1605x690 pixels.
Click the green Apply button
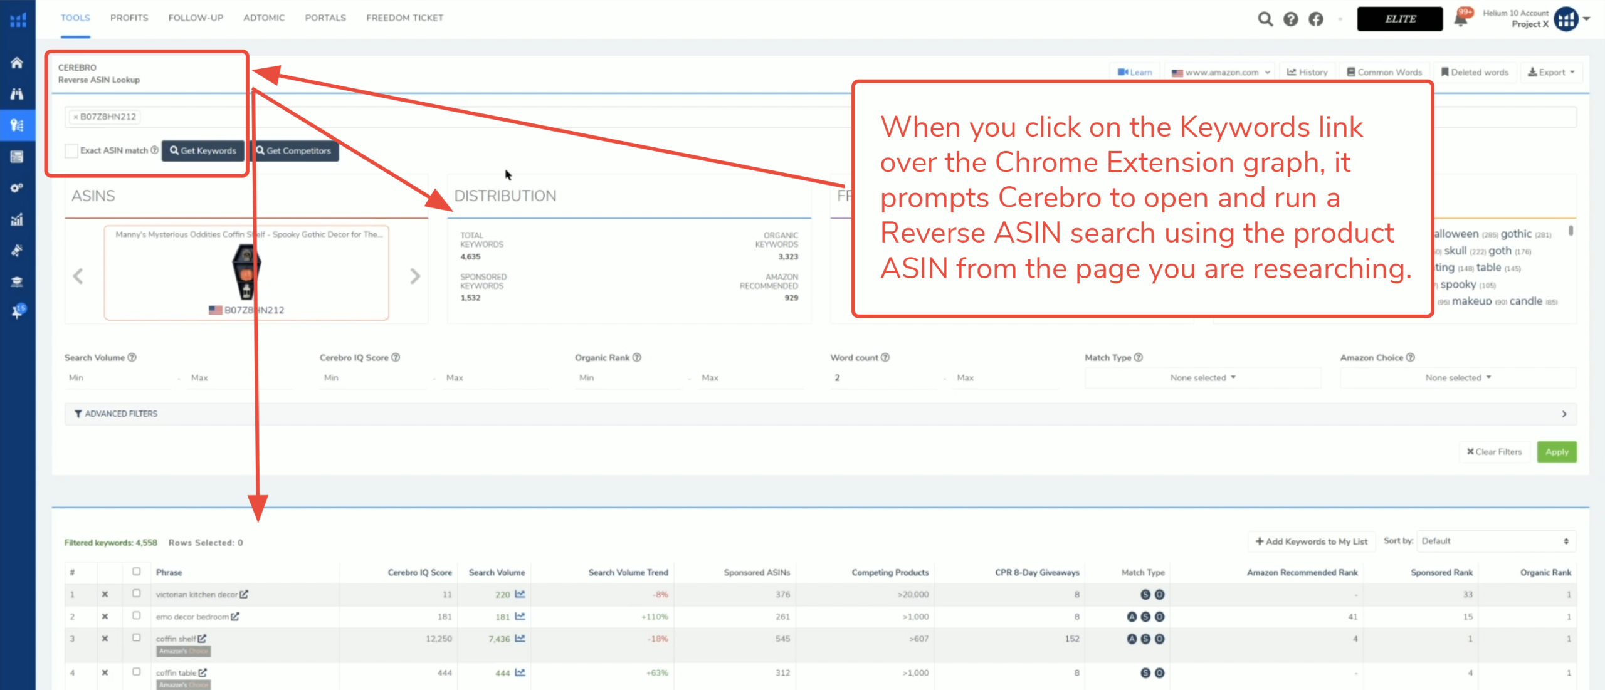tap(1556, 452)
